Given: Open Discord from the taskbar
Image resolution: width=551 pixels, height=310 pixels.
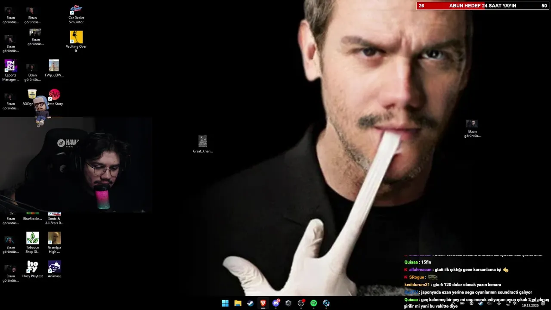Looking at the screenshot, I should [x=276, y=303].
